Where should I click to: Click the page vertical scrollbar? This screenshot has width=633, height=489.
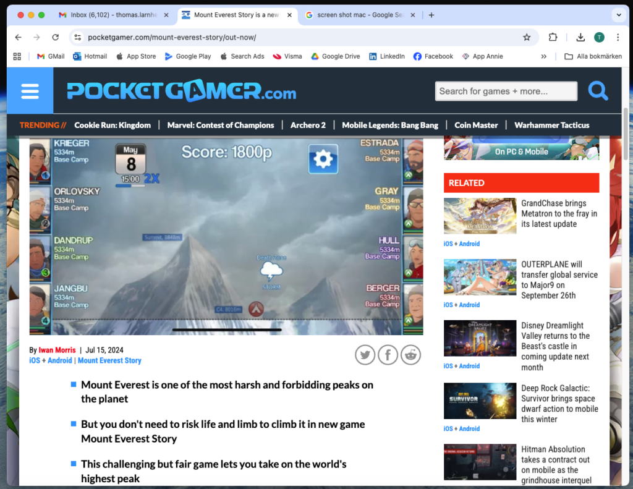tap(626, 134)
